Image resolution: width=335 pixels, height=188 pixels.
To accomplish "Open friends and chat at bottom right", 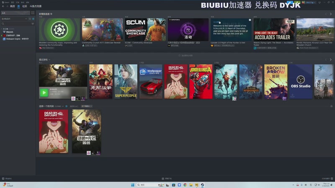I will [327, 179].
